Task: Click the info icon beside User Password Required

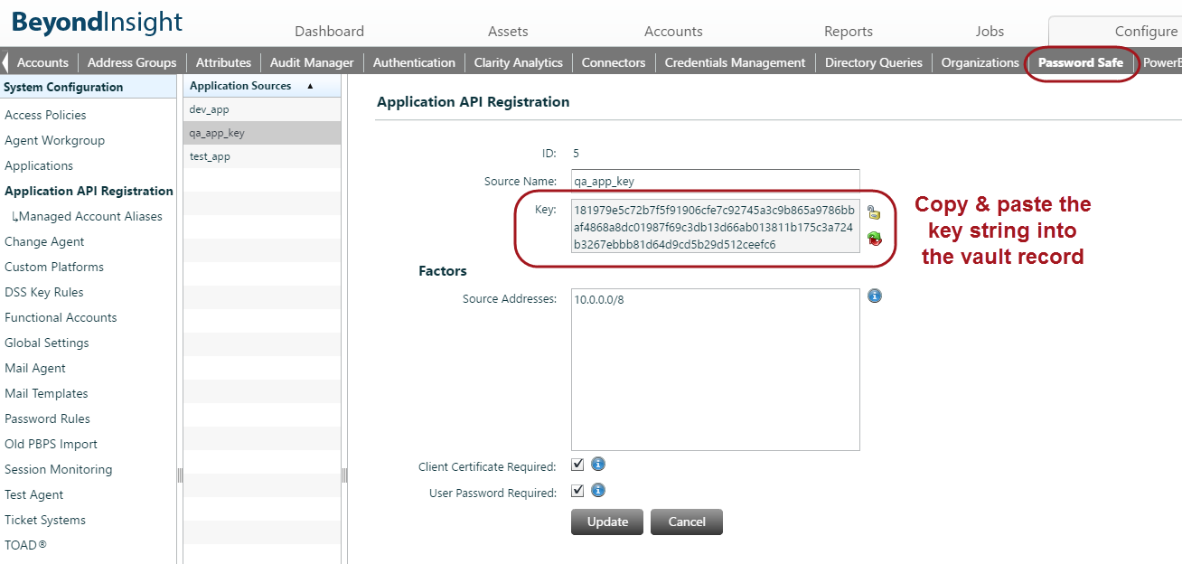Action: coord(598,490)
